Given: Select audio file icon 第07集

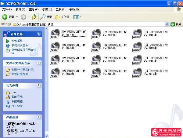Looking at the screenshot, I should 55,60.
